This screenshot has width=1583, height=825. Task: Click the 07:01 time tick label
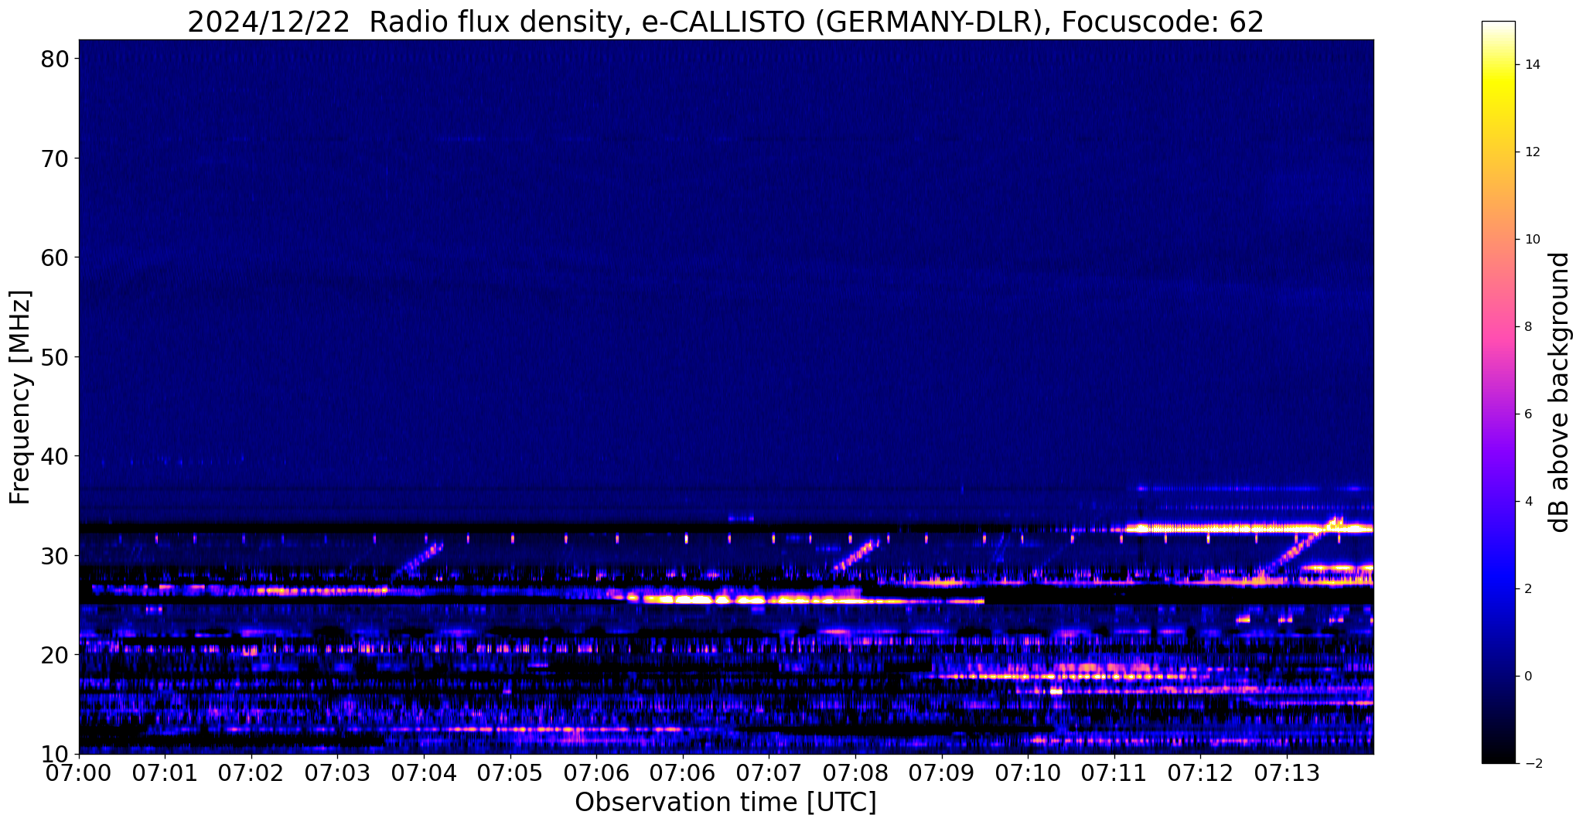165,772
